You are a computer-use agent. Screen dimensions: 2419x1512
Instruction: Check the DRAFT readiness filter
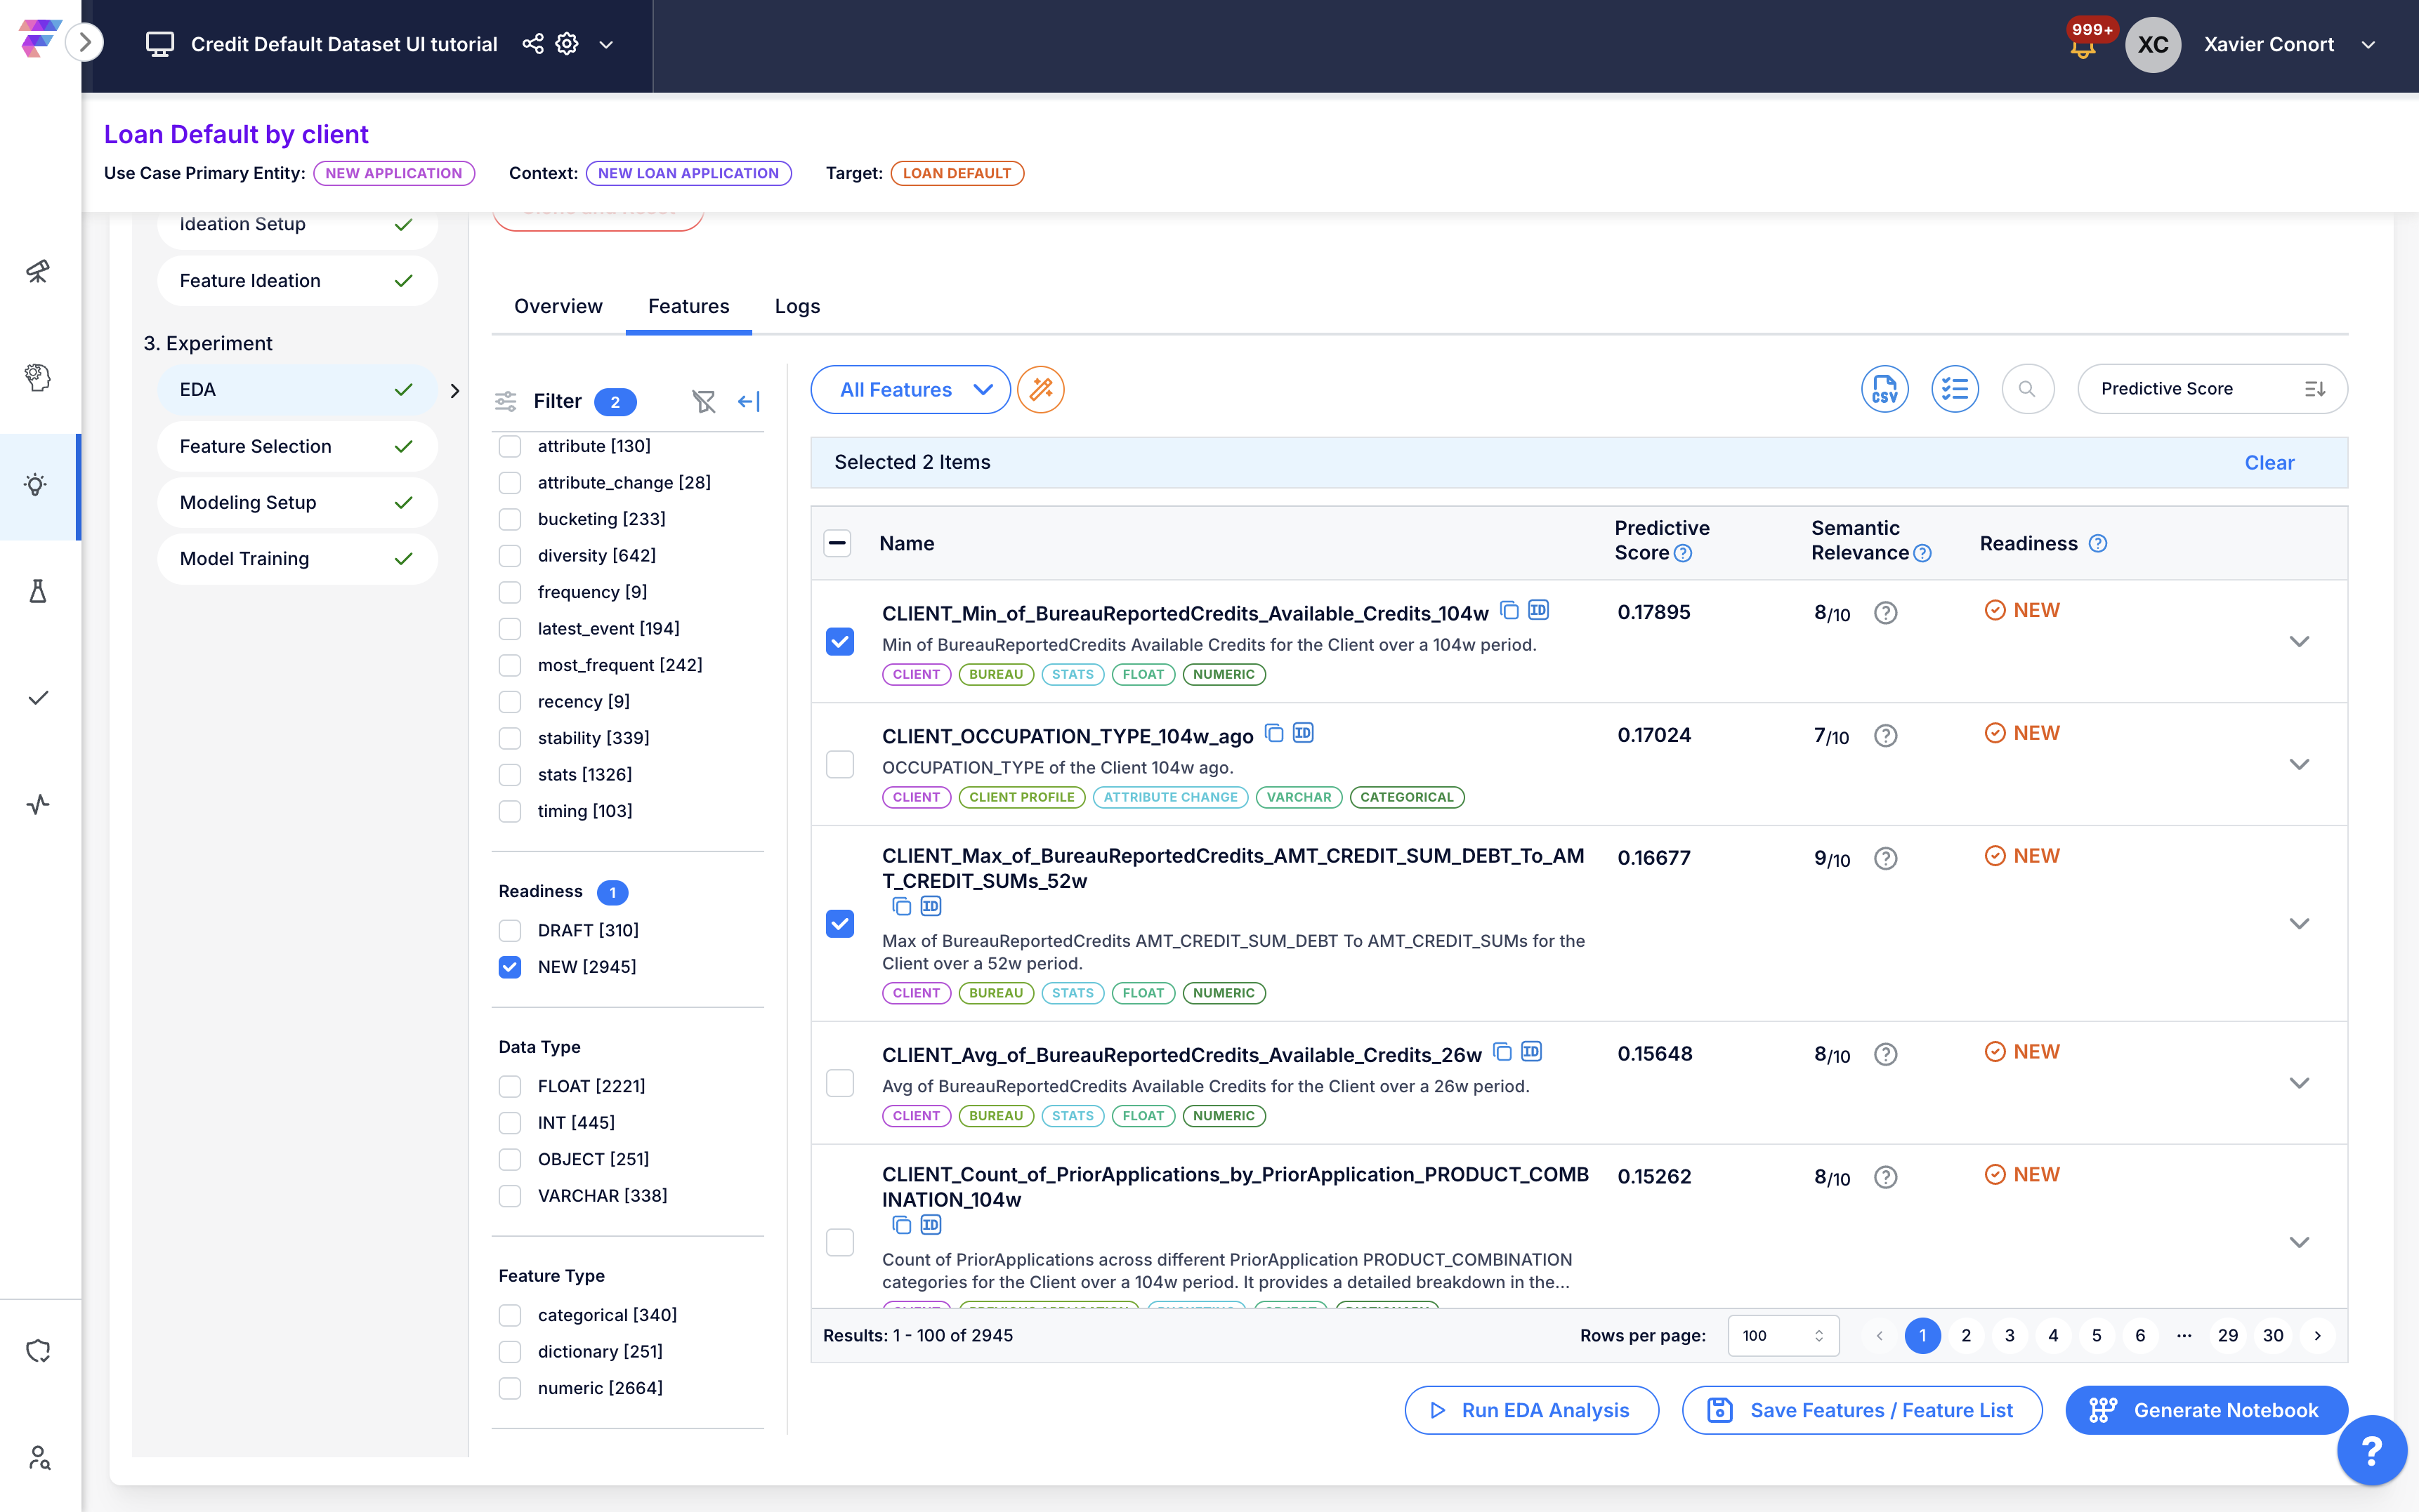(x=510, y=930)
